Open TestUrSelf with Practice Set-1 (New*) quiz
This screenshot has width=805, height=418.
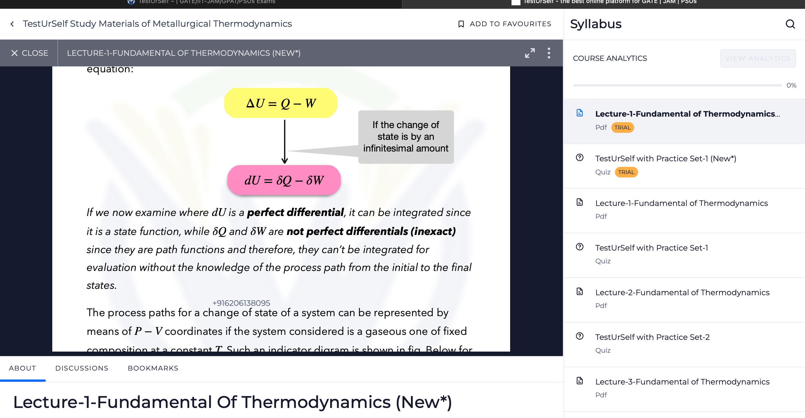click(684, 166)
